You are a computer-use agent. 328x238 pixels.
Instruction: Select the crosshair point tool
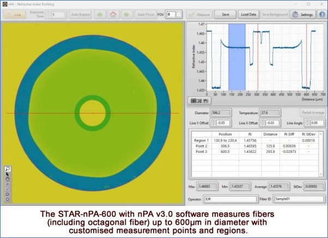8,184
